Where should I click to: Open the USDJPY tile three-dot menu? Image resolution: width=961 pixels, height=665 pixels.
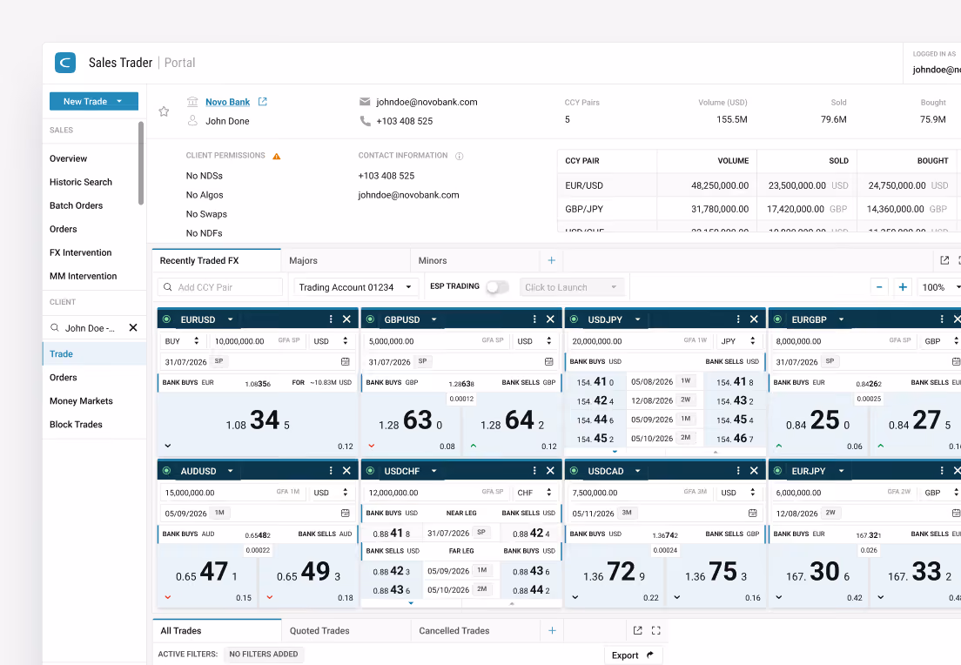coord(738,319)
